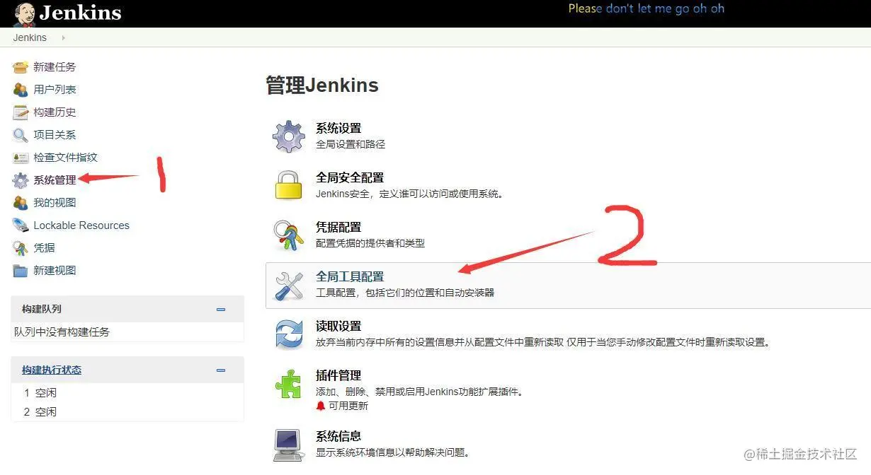This screenshot has height=475, width=871.
Task: Click the large gear icon for 系统设置
Action: click(x=289, y=136)
